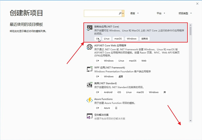Click the template list scroll up arrow

coord(191,25)
